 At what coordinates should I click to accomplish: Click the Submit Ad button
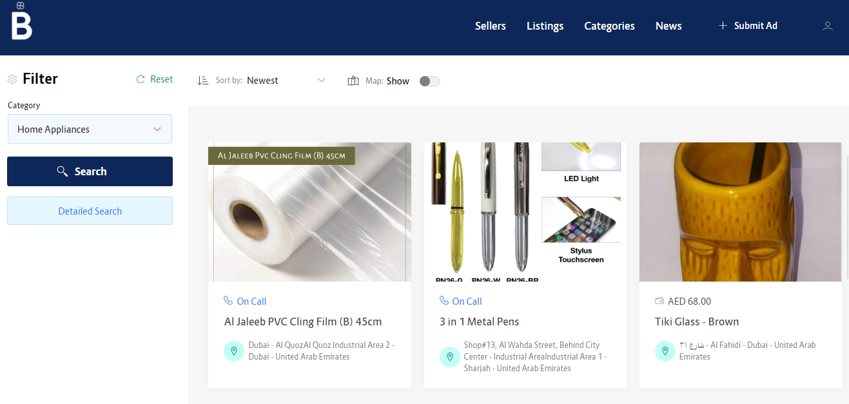[748, 26]
